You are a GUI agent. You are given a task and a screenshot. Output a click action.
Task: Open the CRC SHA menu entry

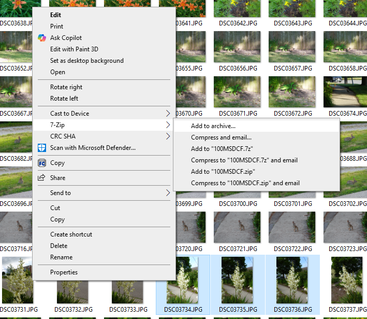coord(104,136)
